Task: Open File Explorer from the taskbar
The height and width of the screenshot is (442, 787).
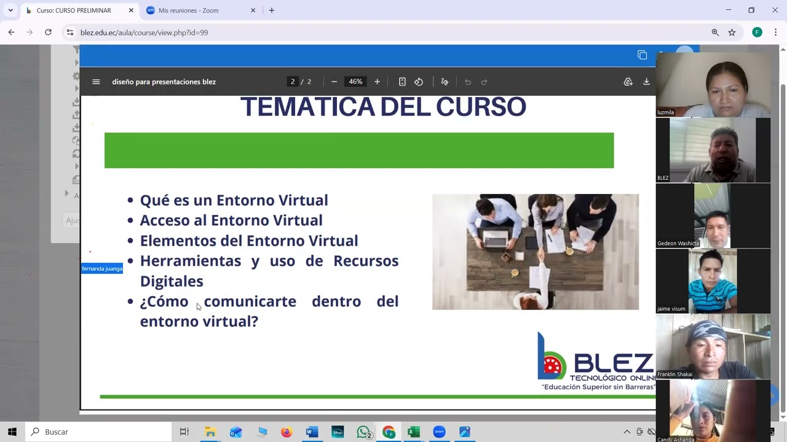Action: pos(210,432)
